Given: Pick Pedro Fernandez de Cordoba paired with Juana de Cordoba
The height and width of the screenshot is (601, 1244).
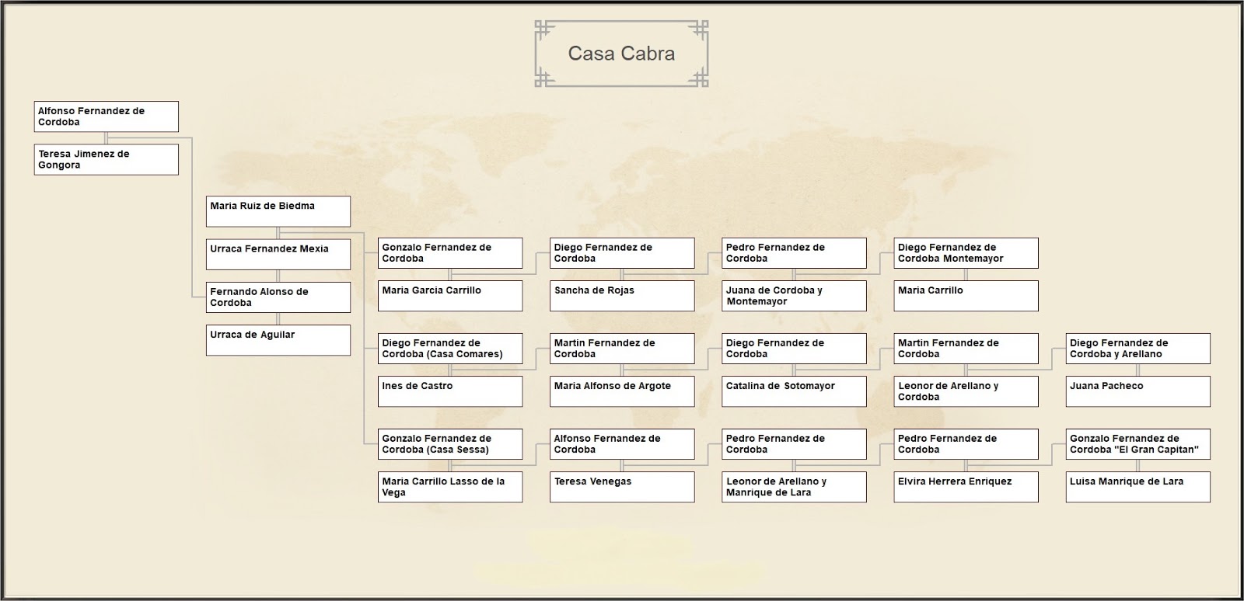Looking at the screenshot, I should (794, 252).
